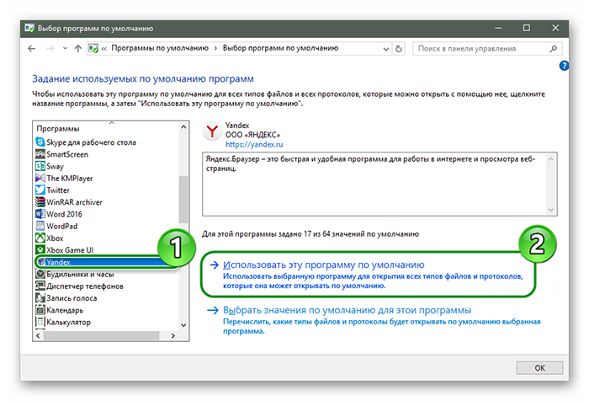Click the Будильники и часы clock icon
589x401 pixels.
pos(40,275)
